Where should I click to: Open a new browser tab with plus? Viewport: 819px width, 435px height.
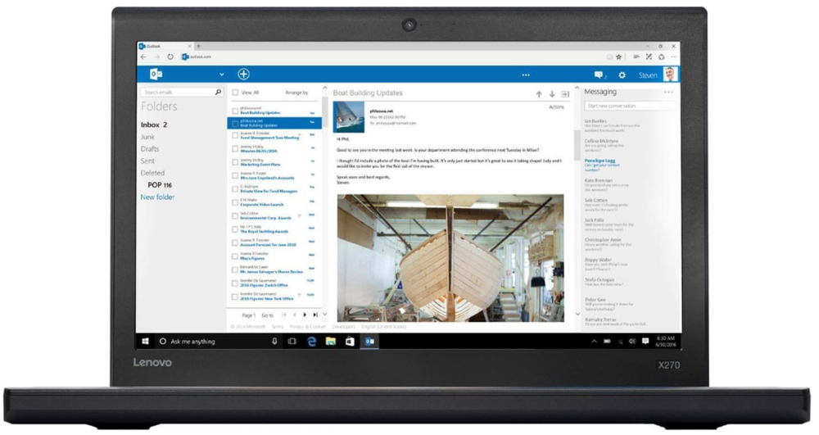(x=198, y=46)
